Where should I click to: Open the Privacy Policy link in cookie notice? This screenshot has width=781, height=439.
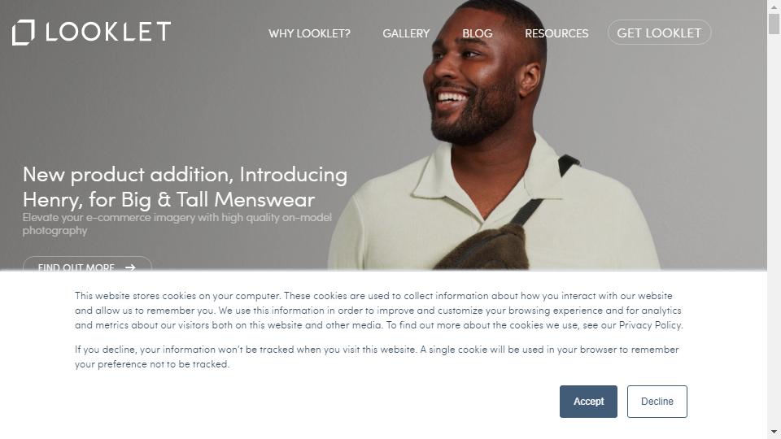tap(650, 325)
